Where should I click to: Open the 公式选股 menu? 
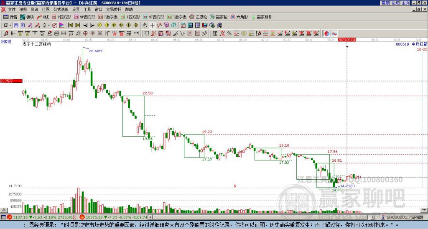click(x=61, y=10)
